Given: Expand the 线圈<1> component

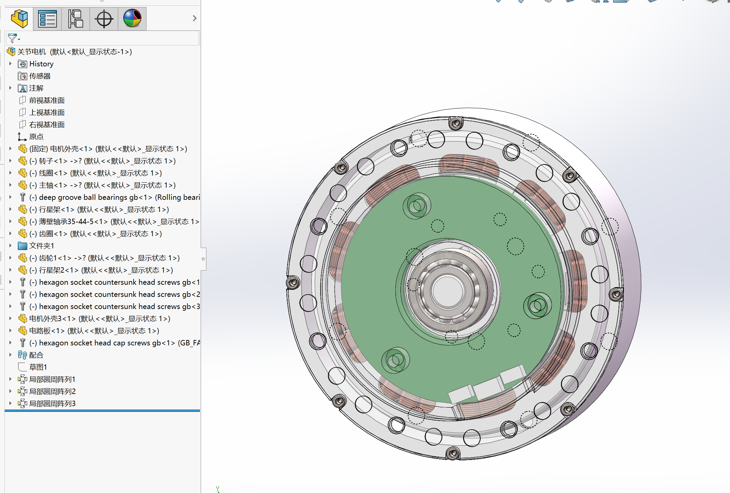Looking at the screenshot, I should click(x=10, y=173).
